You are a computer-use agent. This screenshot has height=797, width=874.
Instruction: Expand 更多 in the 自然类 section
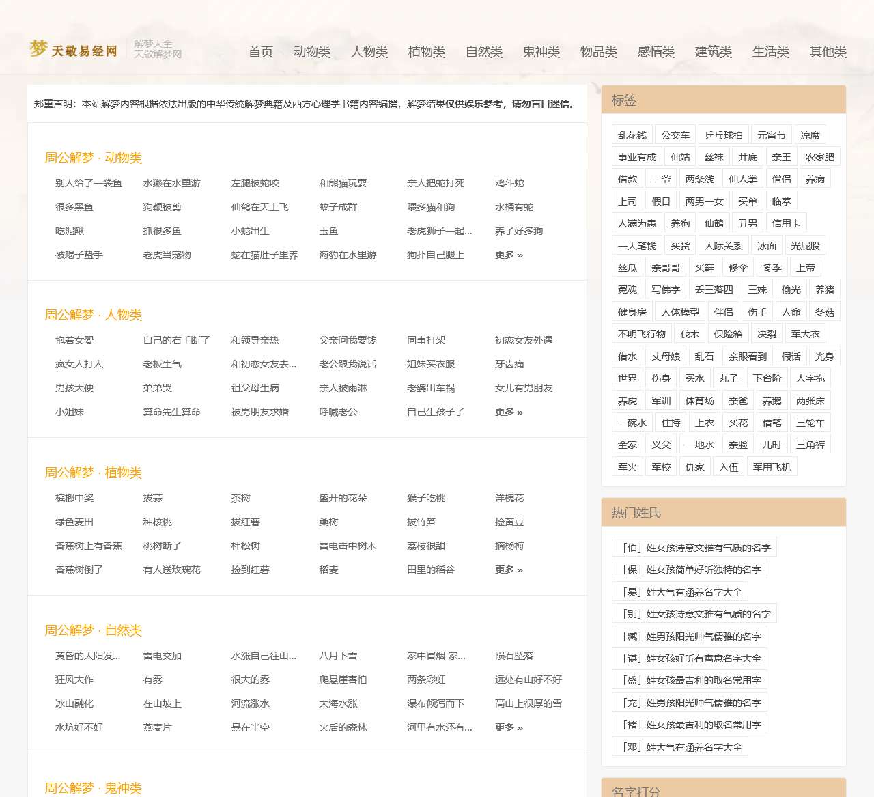click(509, 727)
